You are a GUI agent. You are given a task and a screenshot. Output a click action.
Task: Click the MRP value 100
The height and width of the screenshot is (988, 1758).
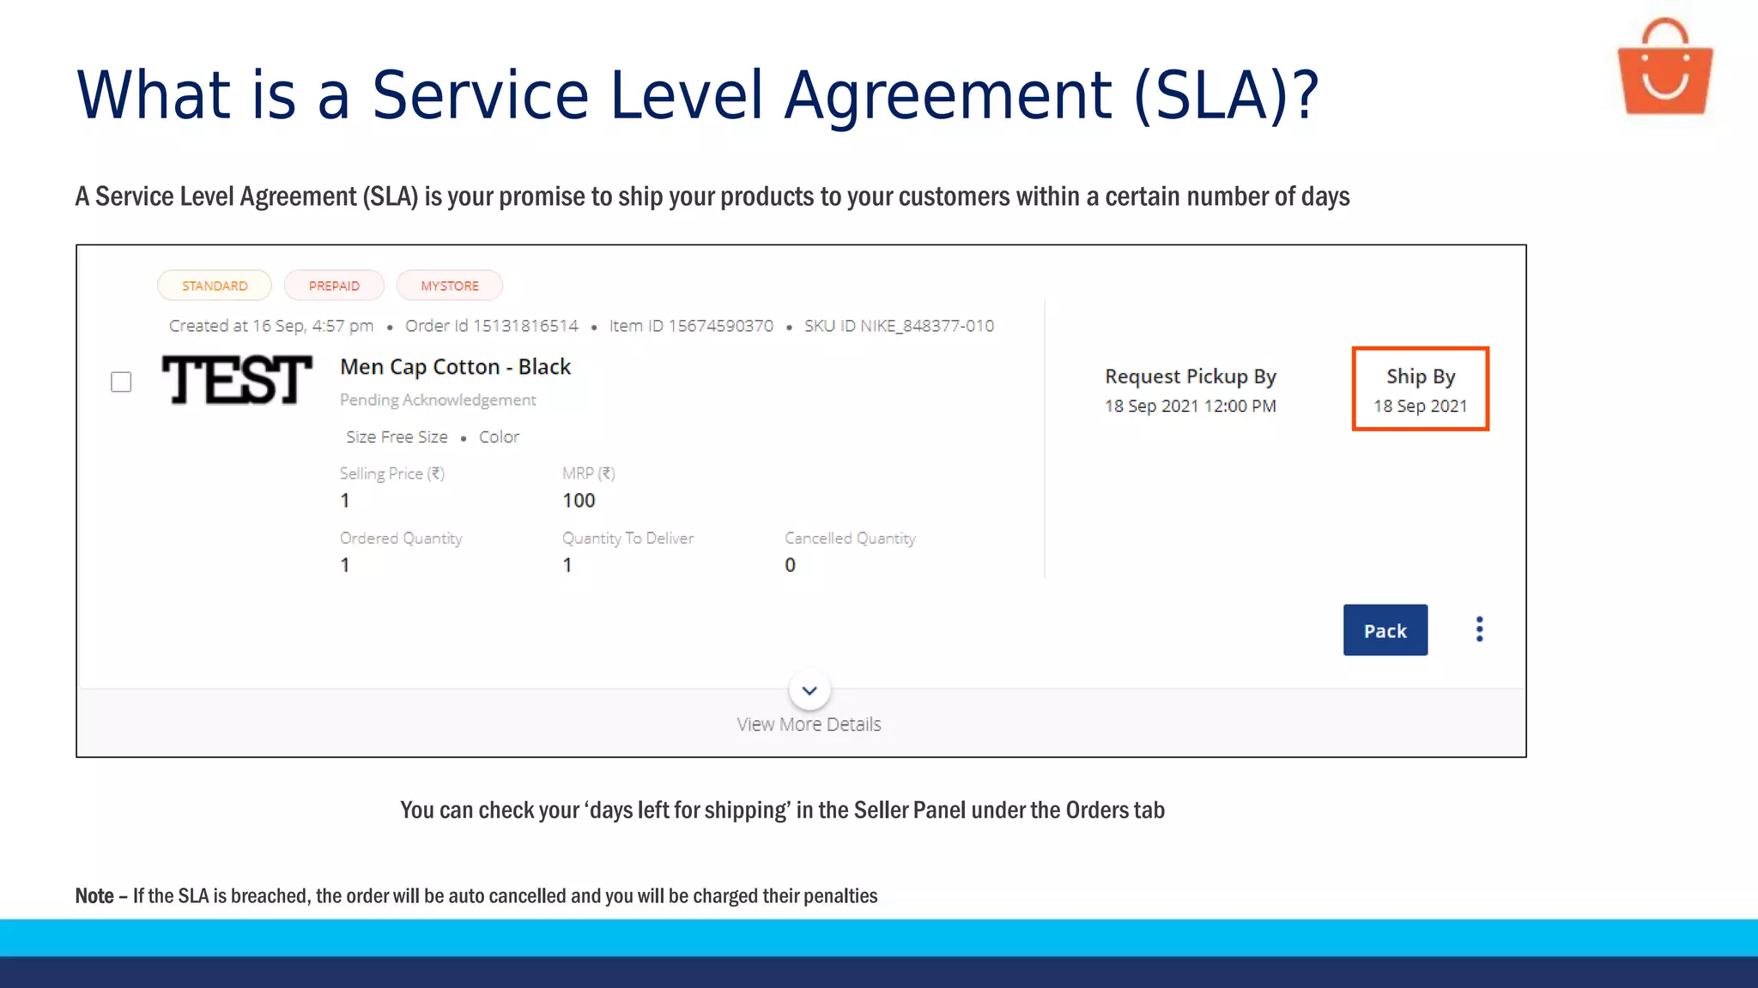(579, 501)
